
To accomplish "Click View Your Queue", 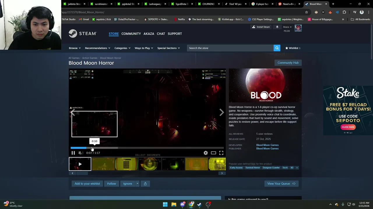I will click(x=281, y=184).
